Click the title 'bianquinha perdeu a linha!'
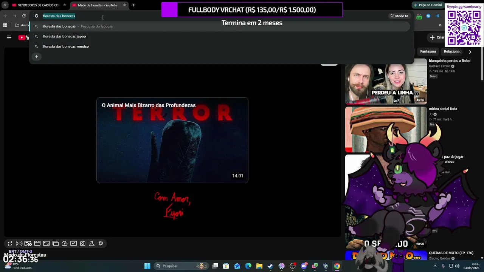The image size is (484, 272). point(450,61)
